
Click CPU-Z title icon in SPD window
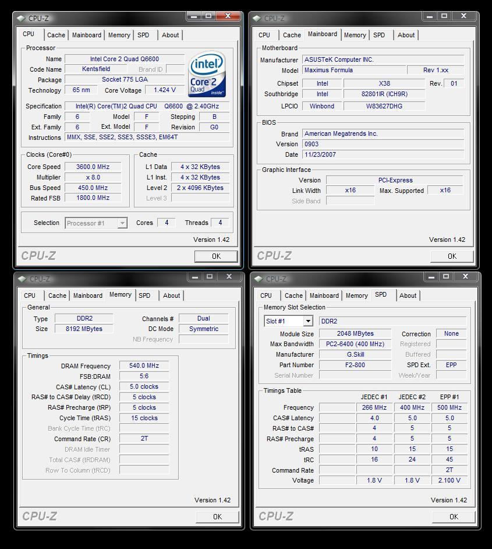point(259,279)
